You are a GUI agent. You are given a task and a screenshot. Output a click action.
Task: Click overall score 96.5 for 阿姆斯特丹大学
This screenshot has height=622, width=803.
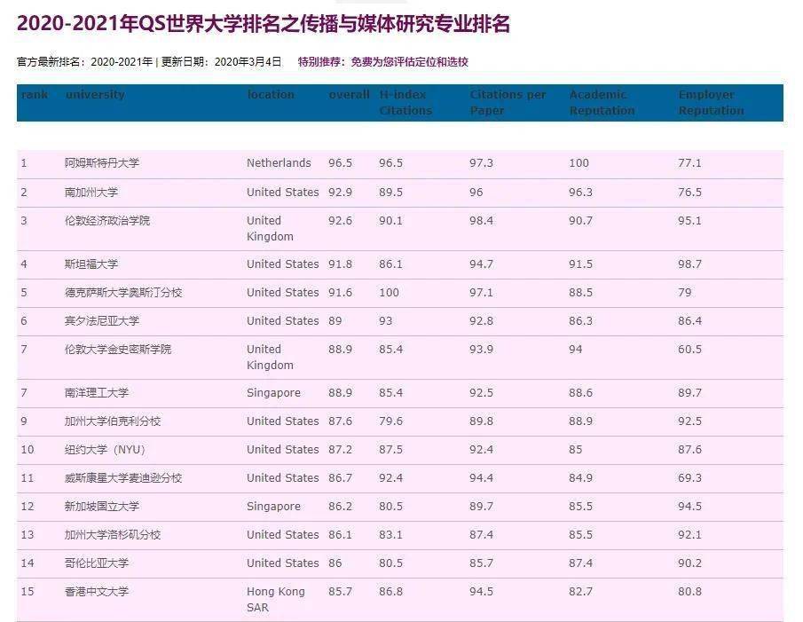click(x=340, y=163)
